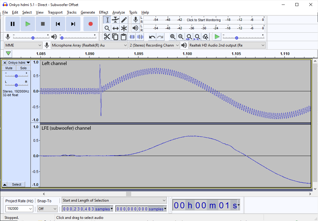Undo the last action

pyautogui.click(x=152, y=37)
